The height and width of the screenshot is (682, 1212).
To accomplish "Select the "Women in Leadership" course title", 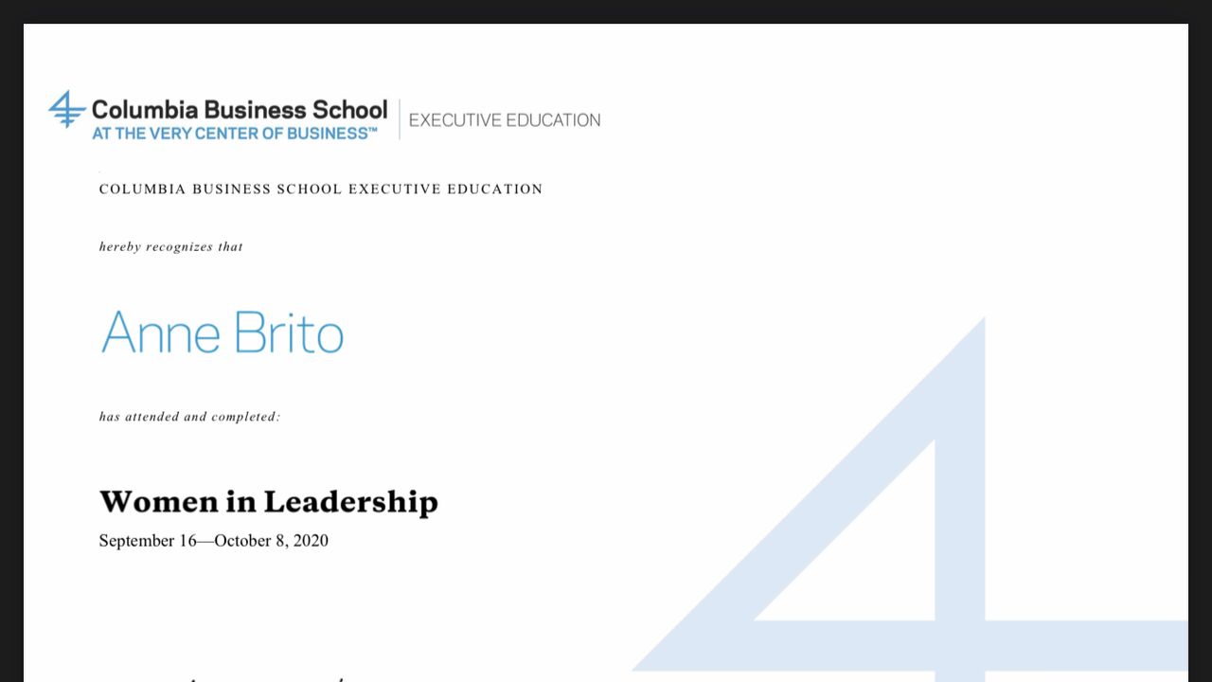I will 268,501.
